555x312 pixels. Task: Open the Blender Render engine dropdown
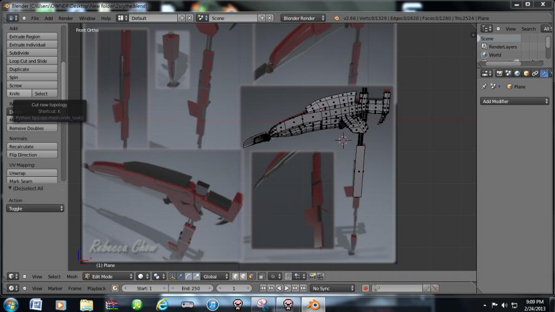point(304,18)
